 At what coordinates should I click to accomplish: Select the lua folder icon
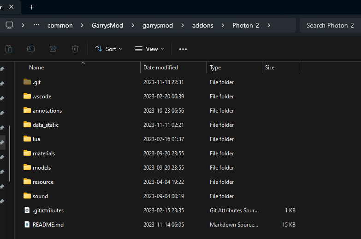27,139
